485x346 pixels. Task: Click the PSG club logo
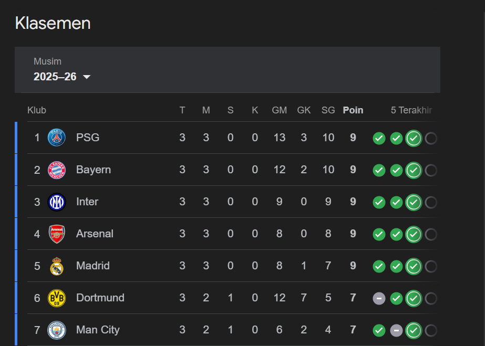pos(57,138)
